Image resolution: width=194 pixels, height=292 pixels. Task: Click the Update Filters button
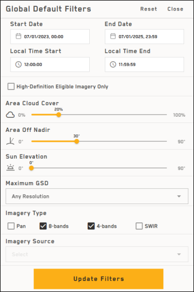coord(99,279)
